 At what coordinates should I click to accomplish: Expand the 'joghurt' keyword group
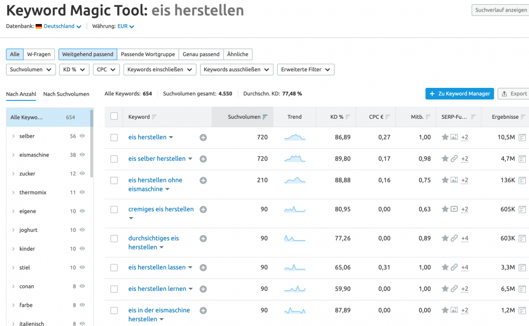(x=13, y=230)
